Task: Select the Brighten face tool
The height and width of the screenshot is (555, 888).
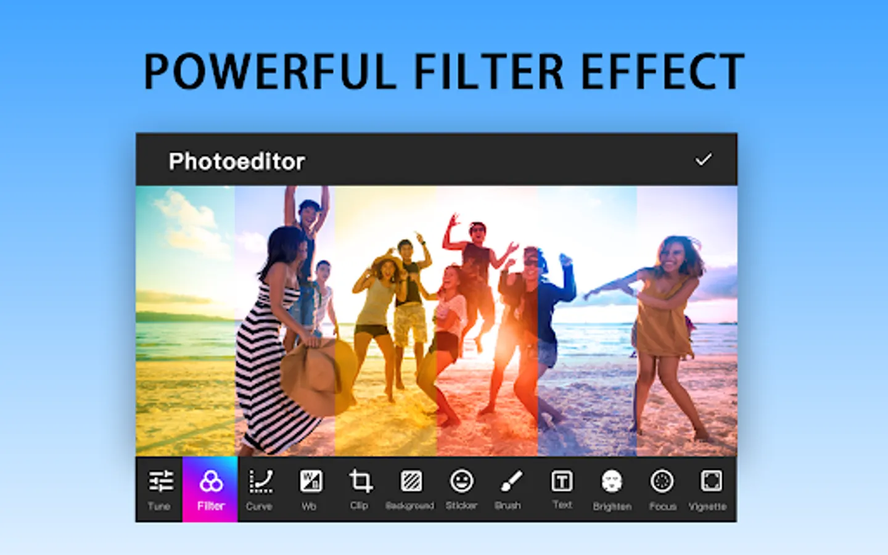Action: pos(612,490)
